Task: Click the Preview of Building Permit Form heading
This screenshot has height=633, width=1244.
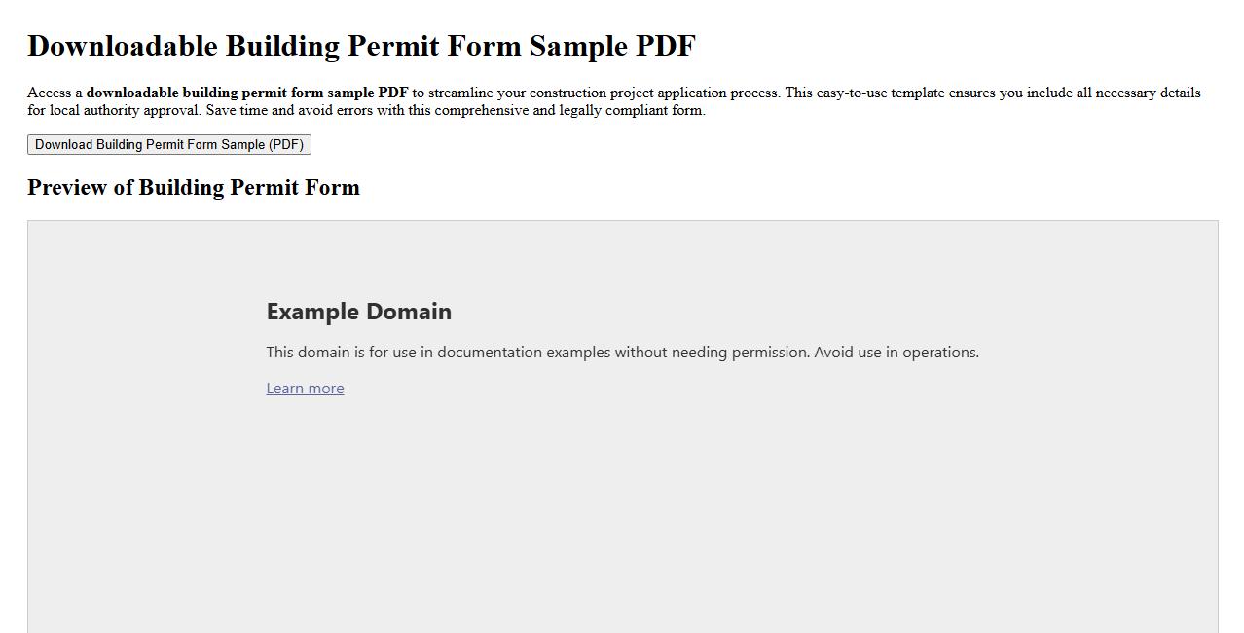Action: tap(193, 187)
